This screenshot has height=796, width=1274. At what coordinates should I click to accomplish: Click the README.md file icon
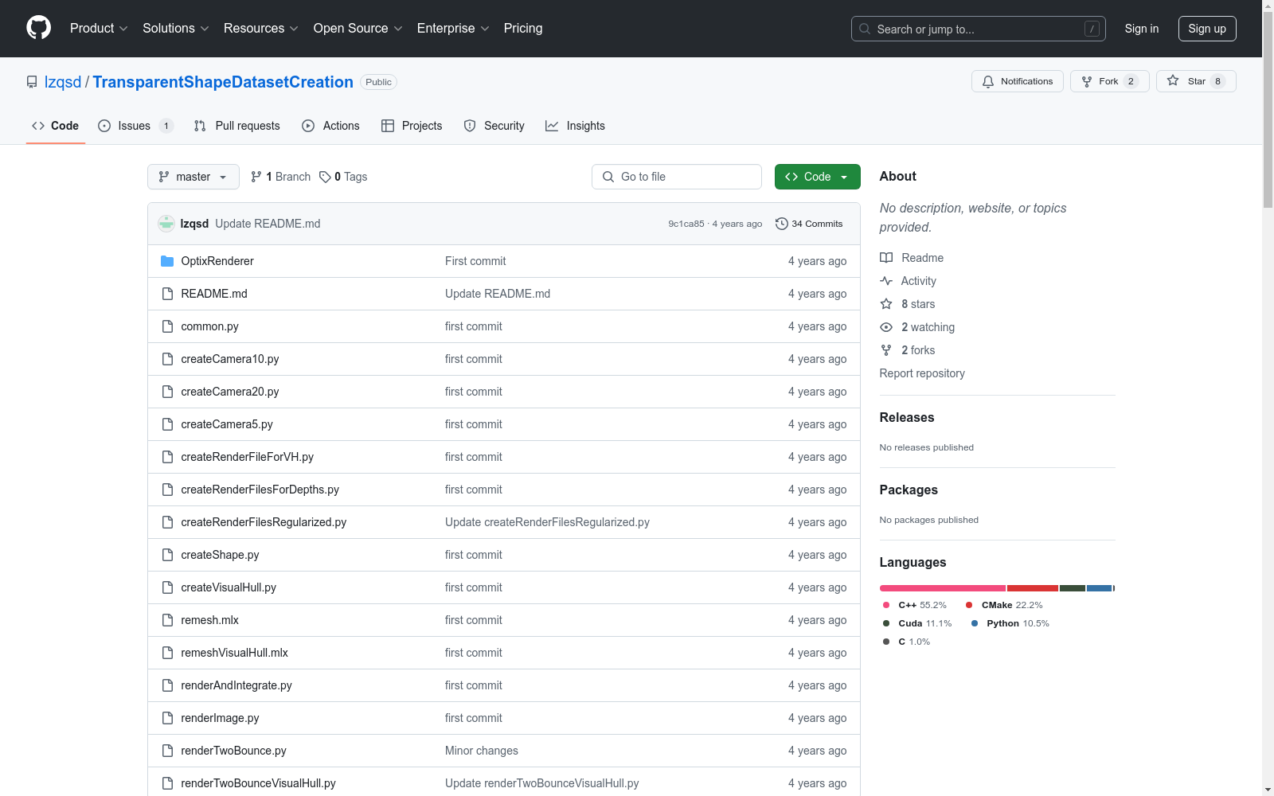167,294
